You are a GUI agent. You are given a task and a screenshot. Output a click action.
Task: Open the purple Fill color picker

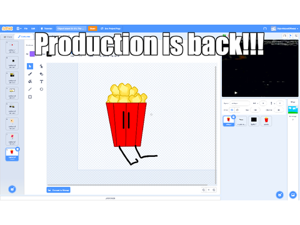pos(32,54)
